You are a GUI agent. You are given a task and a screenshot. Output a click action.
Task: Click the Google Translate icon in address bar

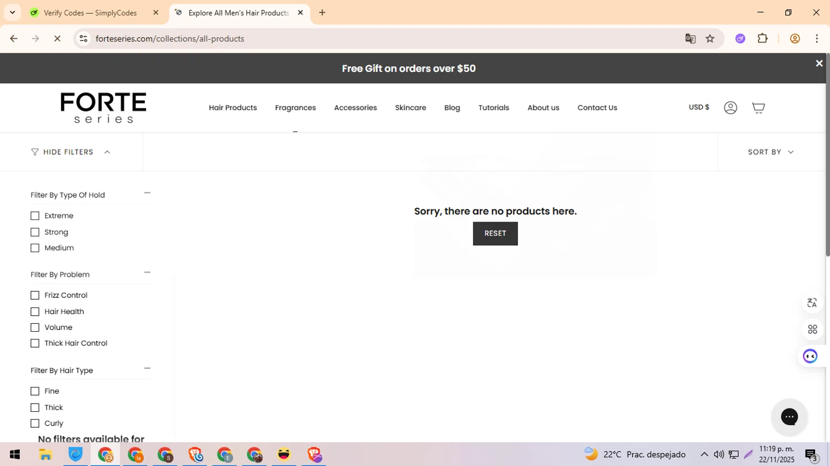click(690, 39)
